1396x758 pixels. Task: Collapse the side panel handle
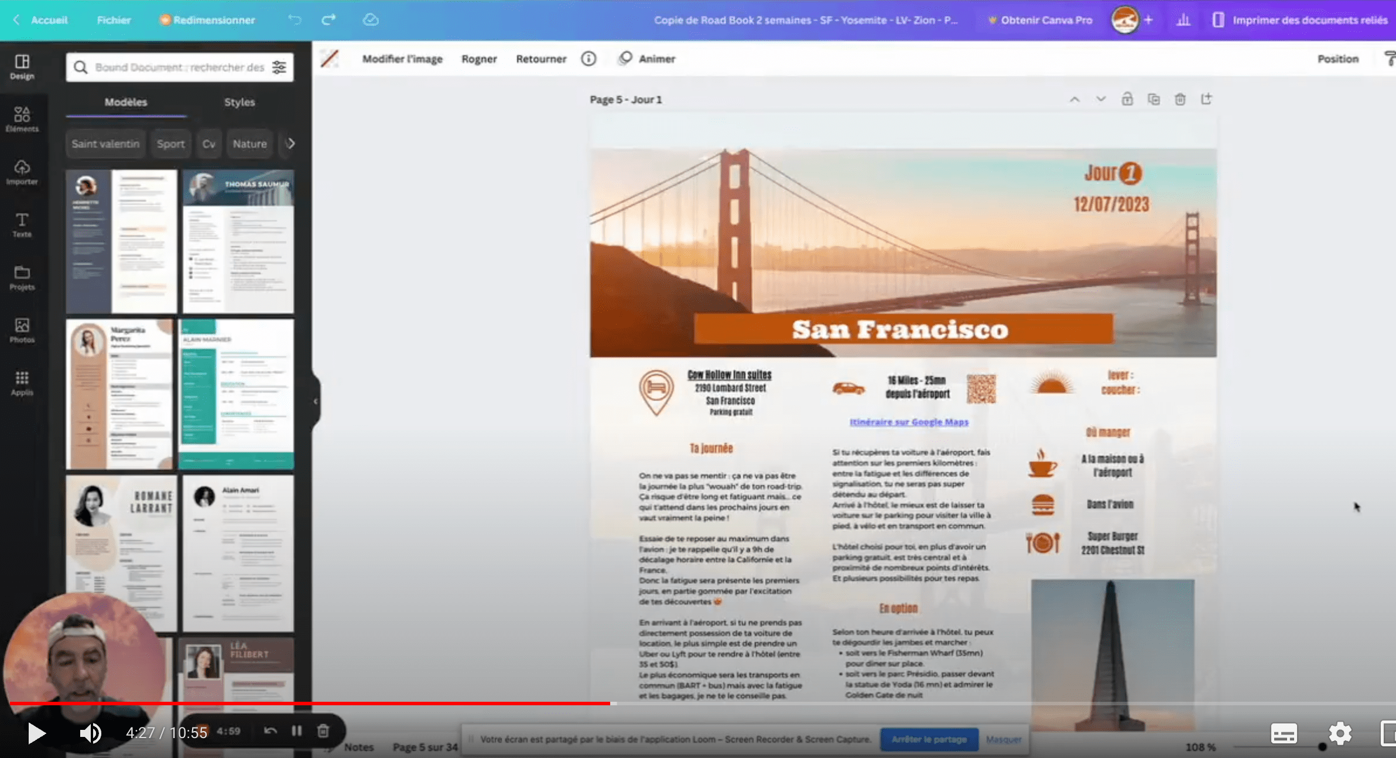(316, 401)
